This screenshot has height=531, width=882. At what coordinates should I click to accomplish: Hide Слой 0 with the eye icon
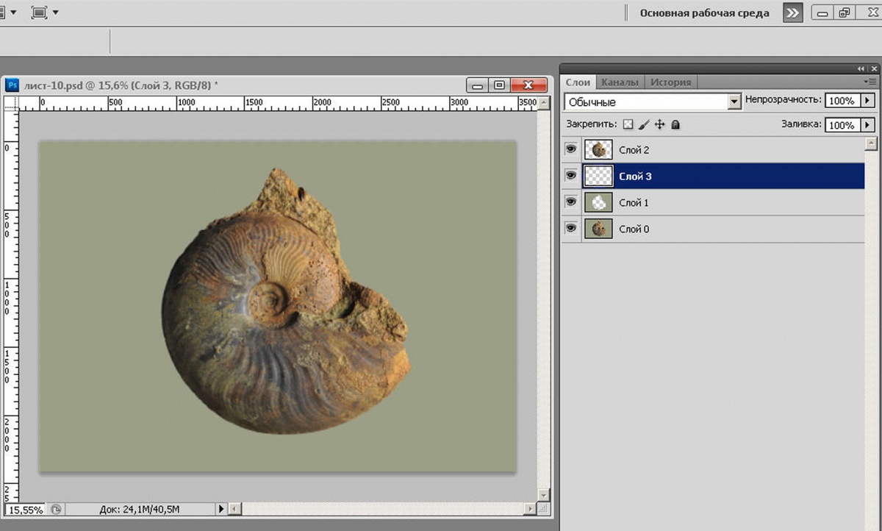tap(571, 229)
